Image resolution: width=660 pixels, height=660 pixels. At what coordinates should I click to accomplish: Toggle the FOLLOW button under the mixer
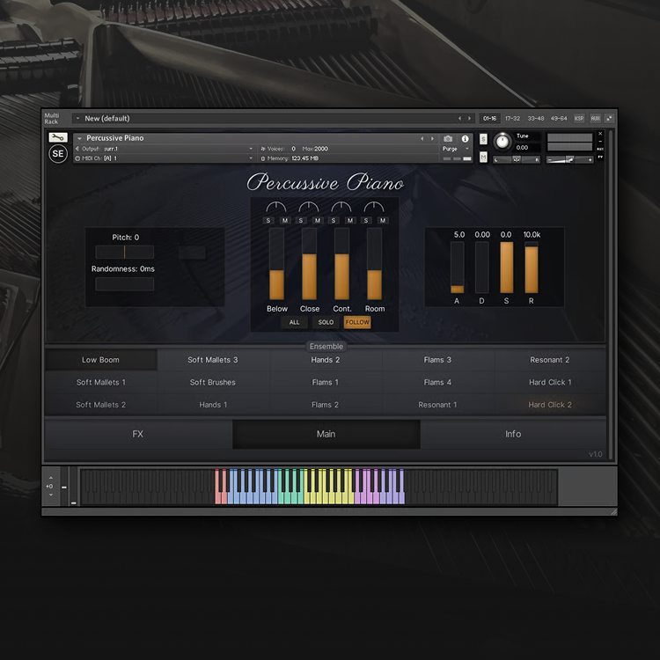[357, 322]
